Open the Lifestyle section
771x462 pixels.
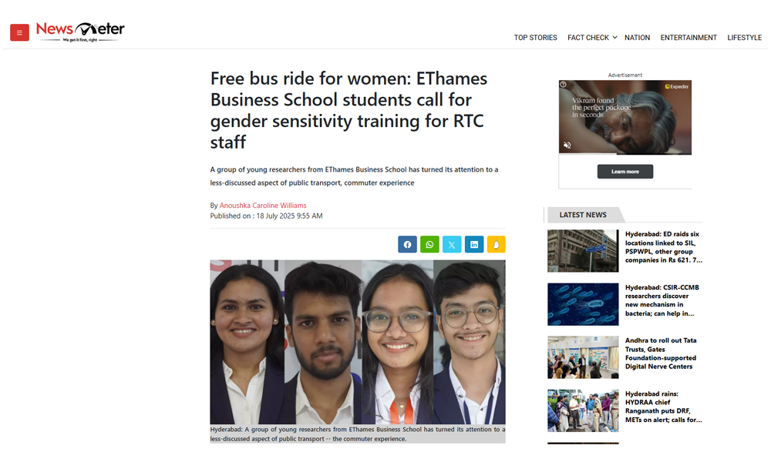(x=745, y=38)
